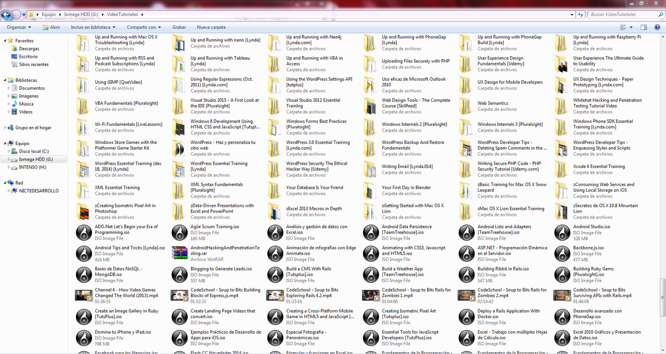Expand the Disco local (C:) drive node

(9, 151)
